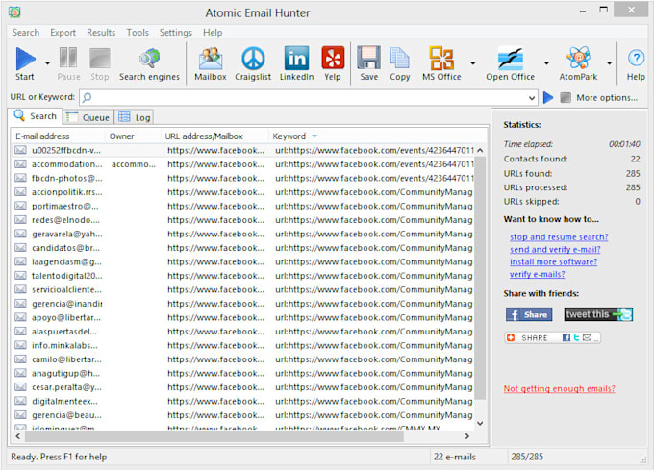Open the Help menu

(213, 33)
